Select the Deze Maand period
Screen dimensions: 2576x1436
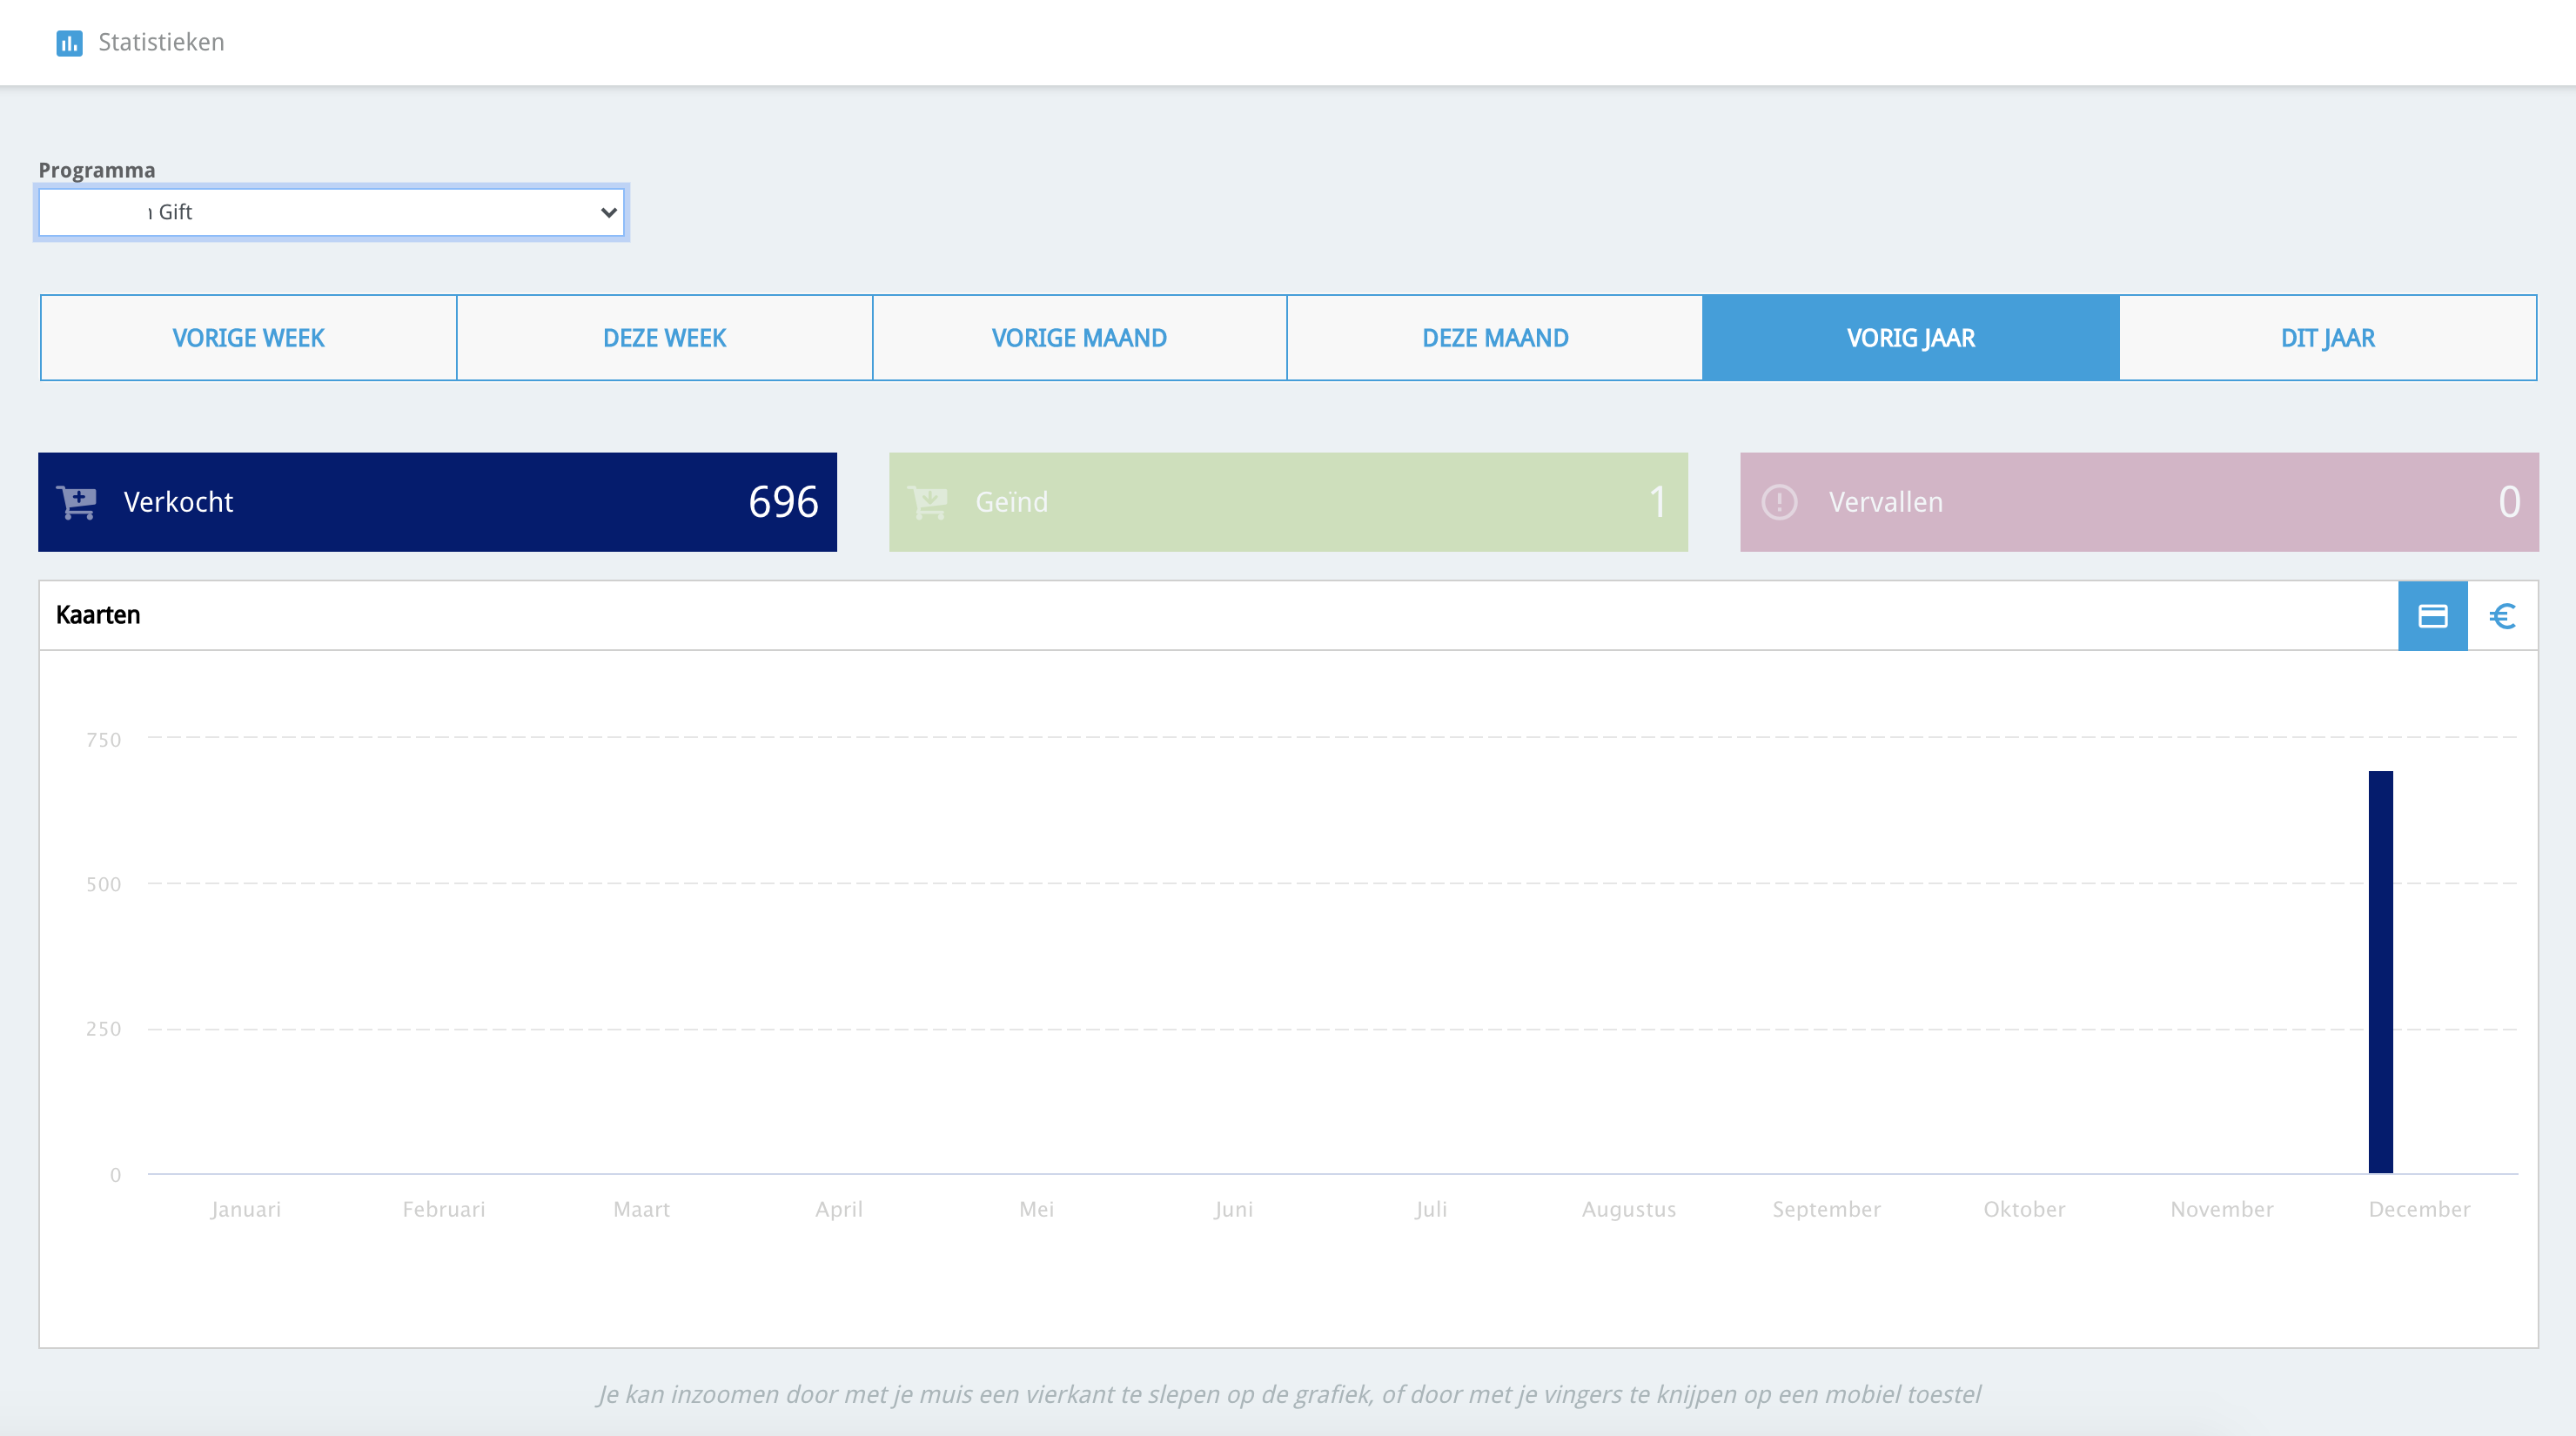point(1495,338)
